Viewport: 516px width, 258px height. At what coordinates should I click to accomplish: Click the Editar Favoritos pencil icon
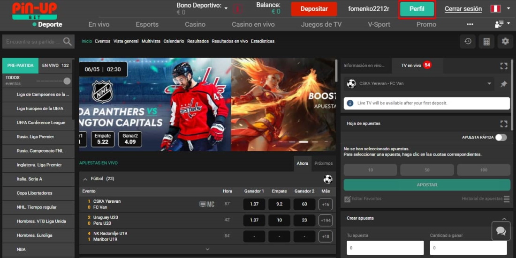point(347,199)
